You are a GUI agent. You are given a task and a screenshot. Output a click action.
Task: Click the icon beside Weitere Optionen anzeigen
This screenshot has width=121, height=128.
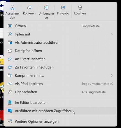tap(10, 121)
